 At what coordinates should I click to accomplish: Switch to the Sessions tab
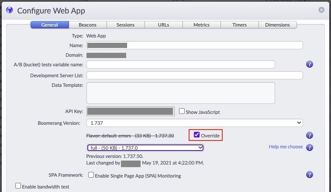125,25
